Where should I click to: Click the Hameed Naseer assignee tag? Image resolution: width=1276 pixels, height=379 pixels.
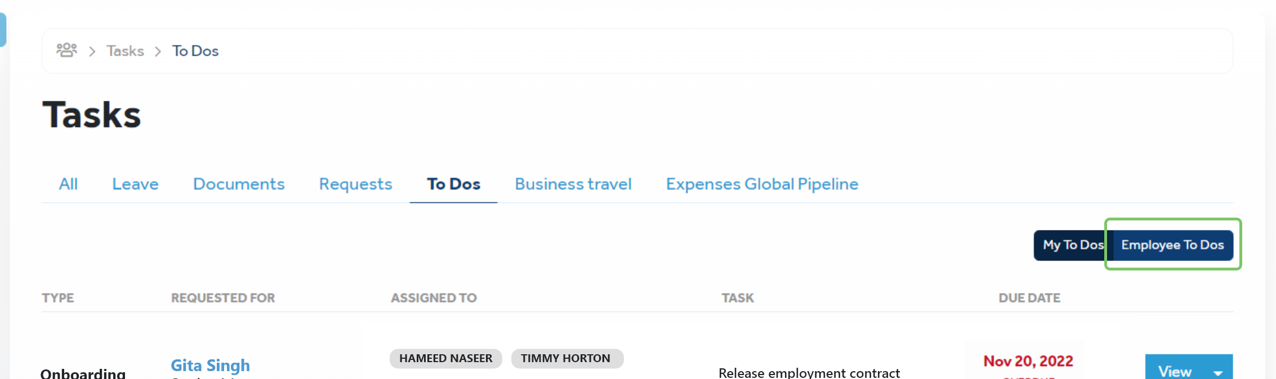click(445, 359)
